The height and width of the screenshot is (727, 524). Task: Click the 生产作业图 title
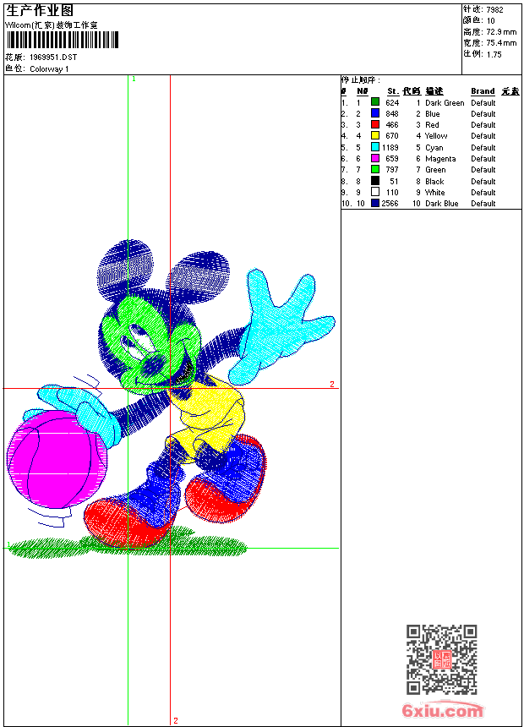coord(40,11)
